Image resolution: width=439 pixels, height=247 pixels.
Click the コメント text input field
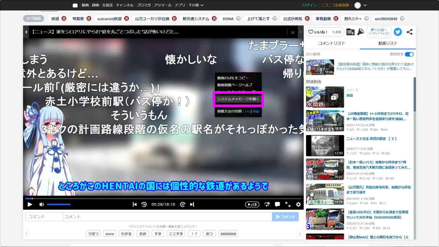tap(167, 217)
